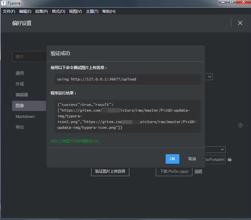Expand the upper dropdown arrow behind the dialog
This screenshot has height=220, width=251.
click(x=209, y=77)
